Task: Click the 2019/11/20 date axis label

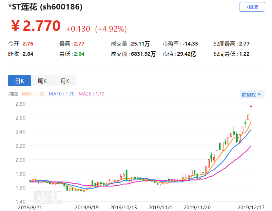Action: point(197,207)
